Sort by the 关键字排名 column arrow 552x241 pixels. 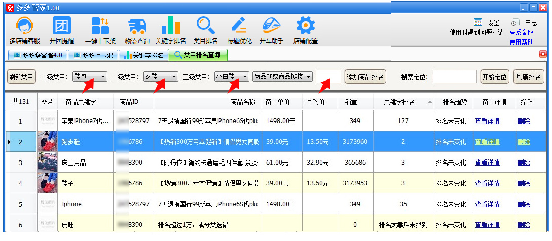(x=430, y=102)
